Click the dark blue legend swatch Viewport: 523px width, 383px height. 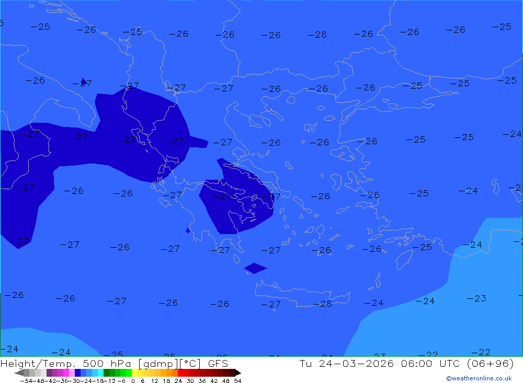[77, 373]
